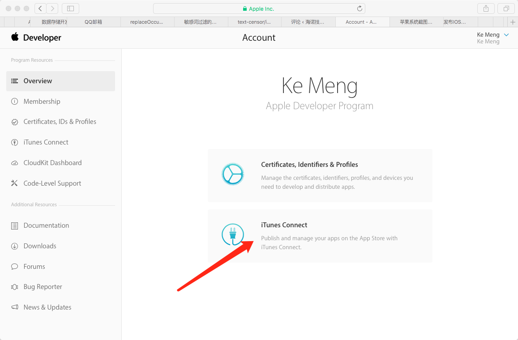Open the Code-Level Support link
The width and height of the screenshot is (518, 340).
(52, 183)
